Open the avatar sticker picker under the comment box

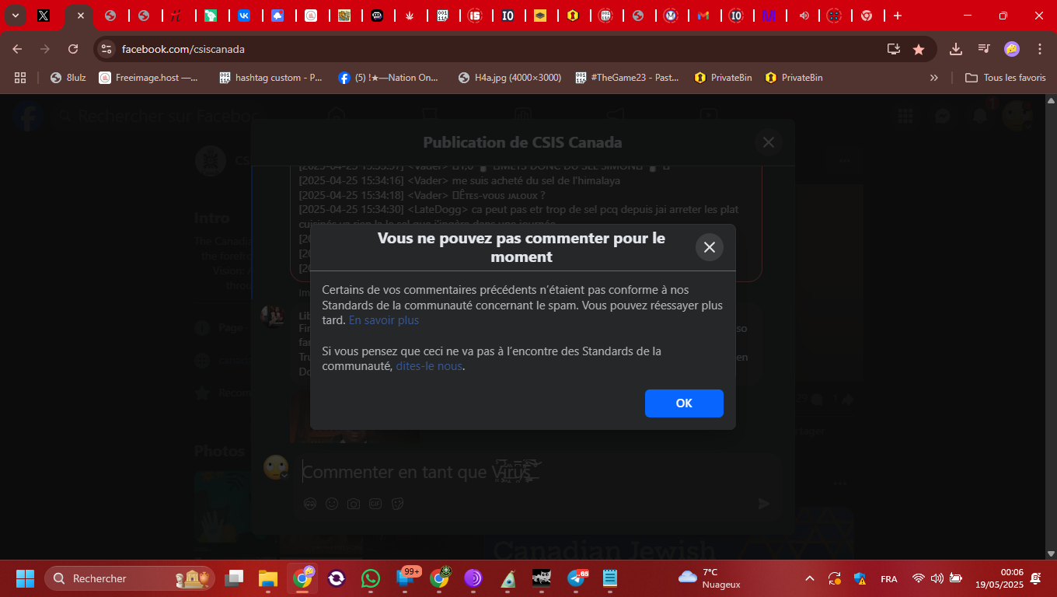pos(309,504)
